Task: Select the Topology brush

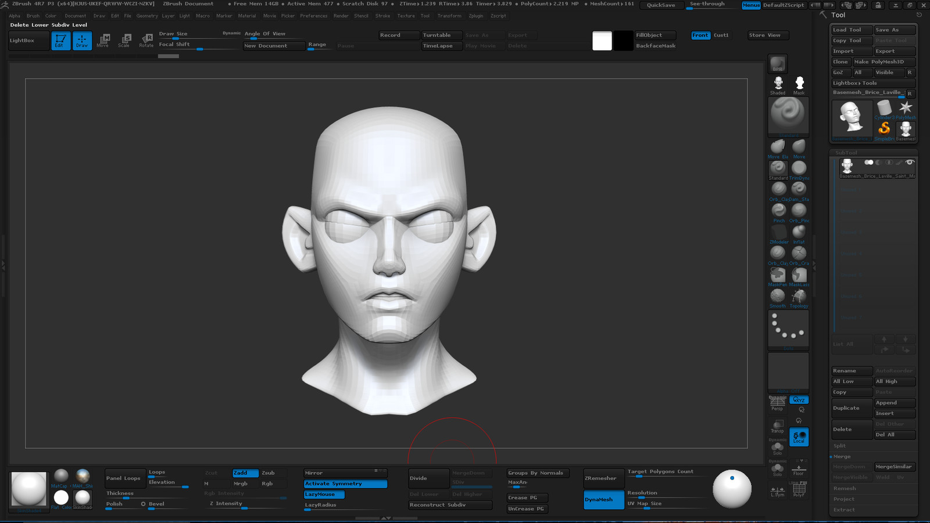Action: point(799,298)
